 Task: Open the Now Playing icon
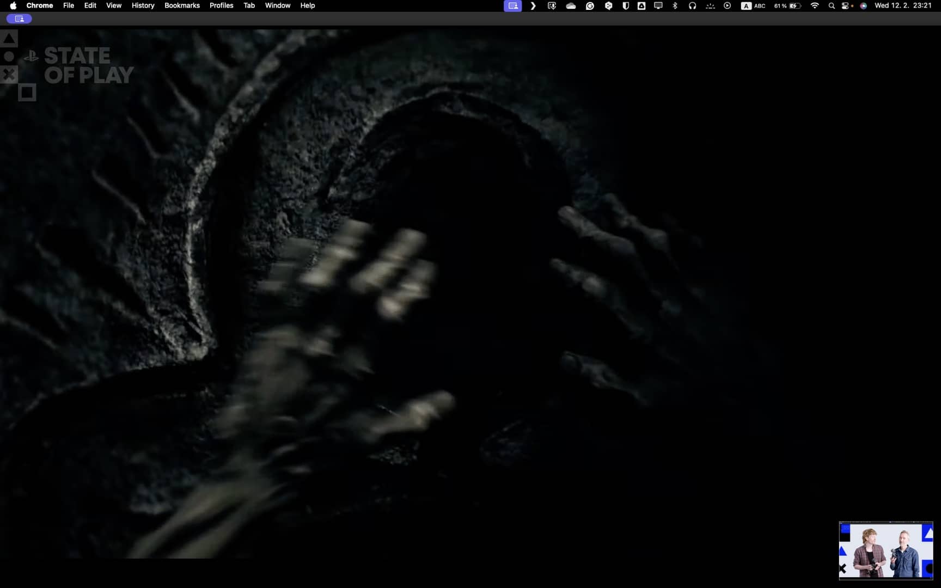[x=727, y=6]
